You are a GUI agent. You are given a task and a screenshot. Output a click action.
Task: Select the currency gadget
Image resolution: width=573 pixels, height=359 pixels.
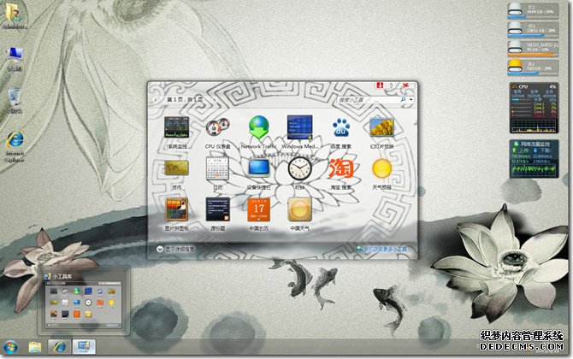176,168
